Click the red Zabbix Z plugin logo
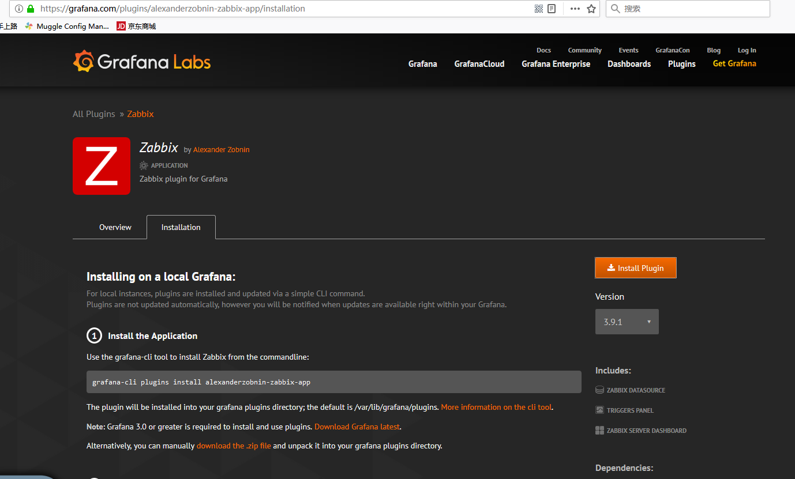795x479 pixels. pos(102,166)
